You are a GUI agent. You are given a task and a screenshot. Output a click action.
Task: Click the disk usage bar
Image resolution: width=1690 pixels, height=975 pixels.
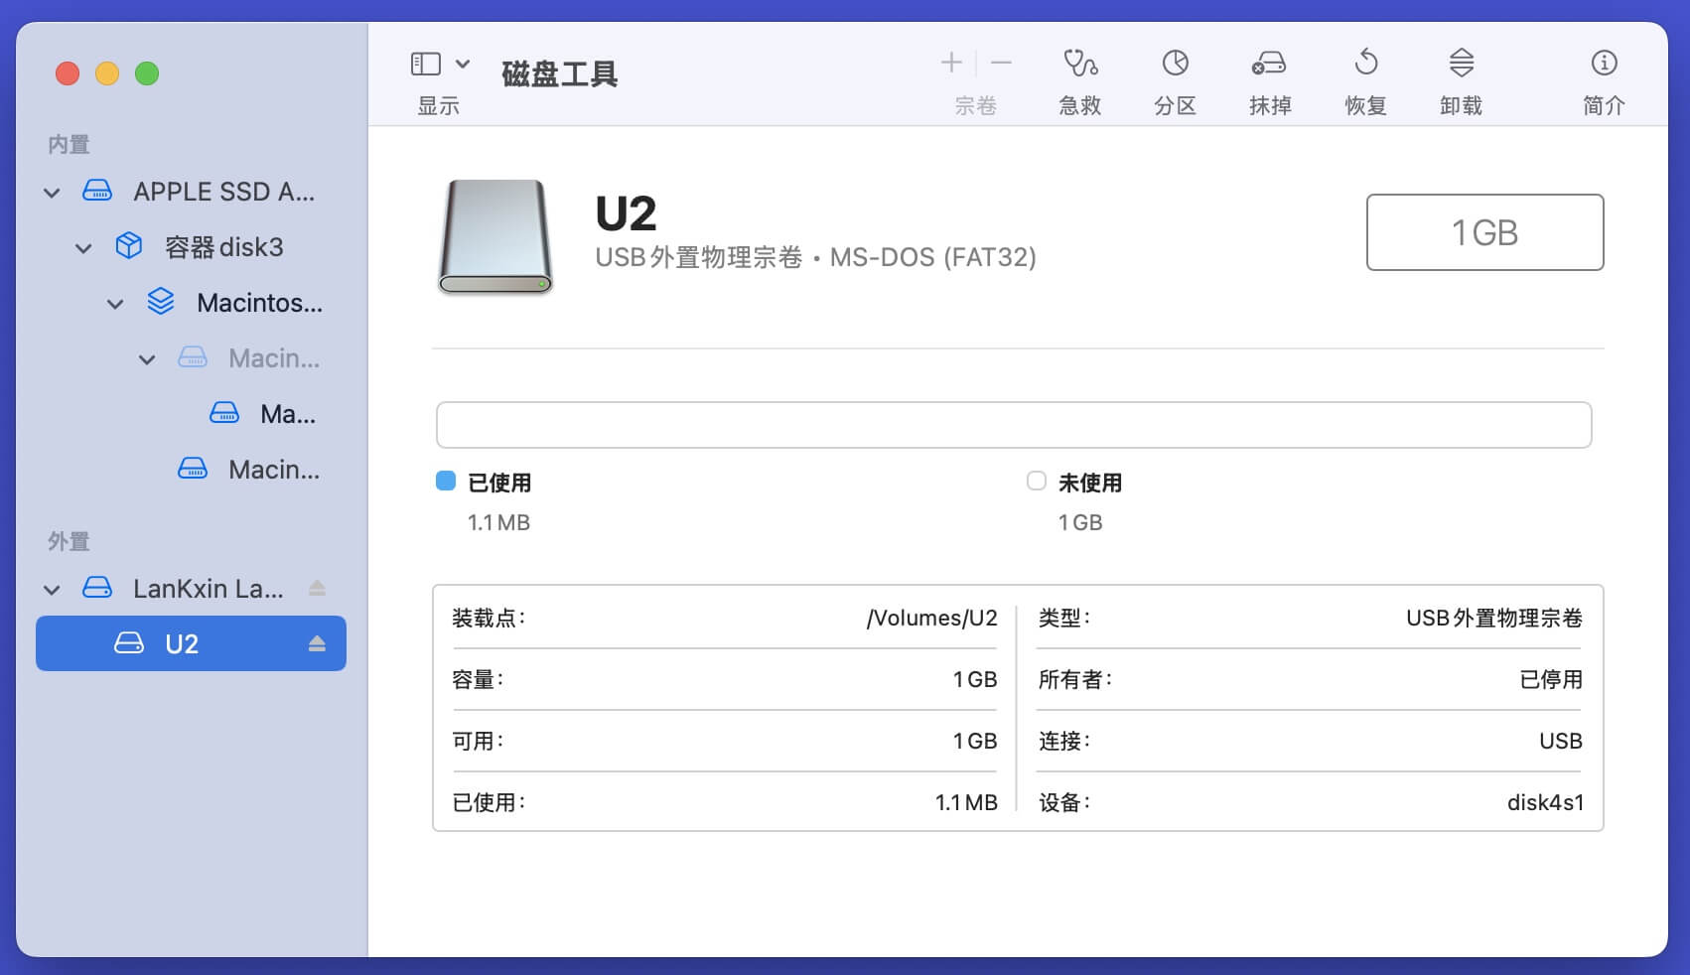click(x=1013, y=425)
